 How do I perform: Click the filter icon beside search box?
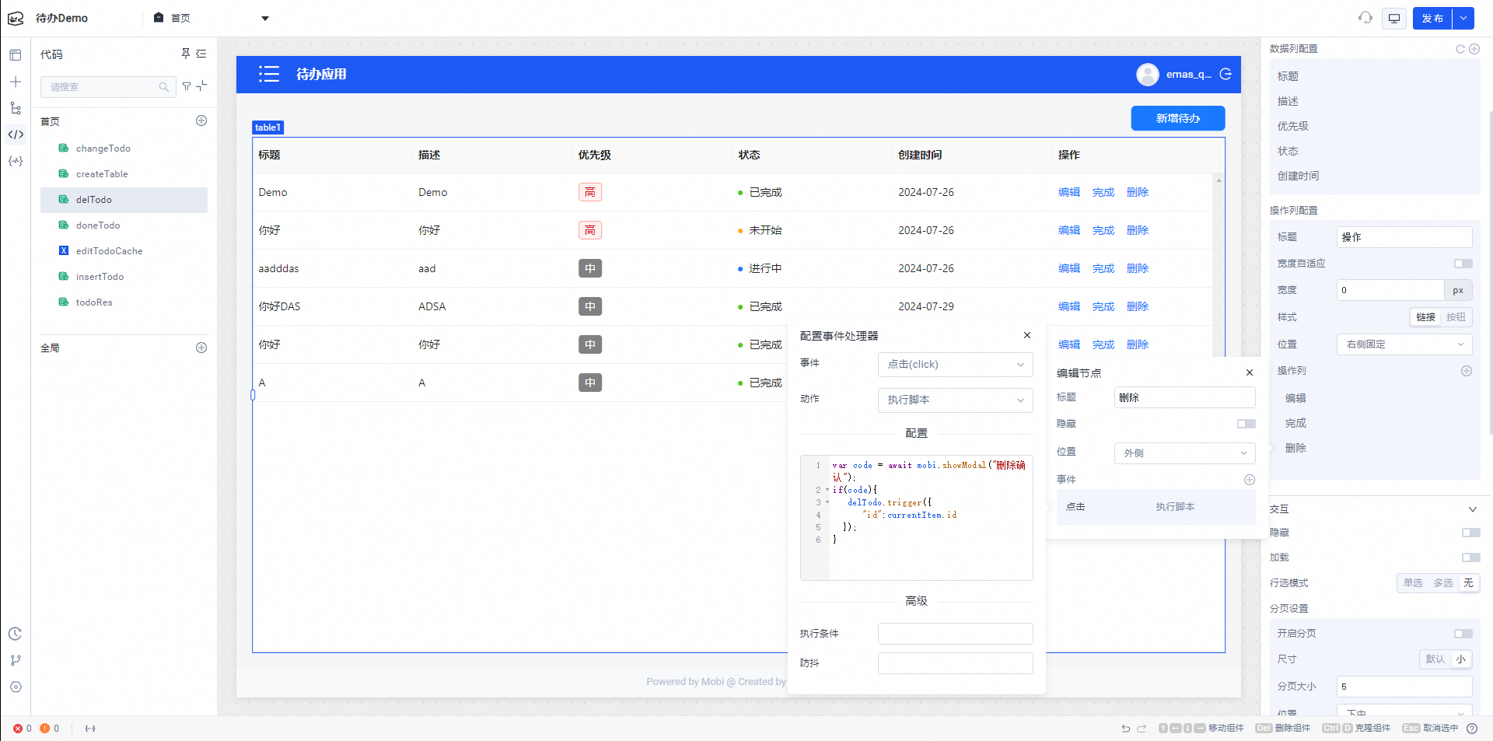tap(187, 86)
